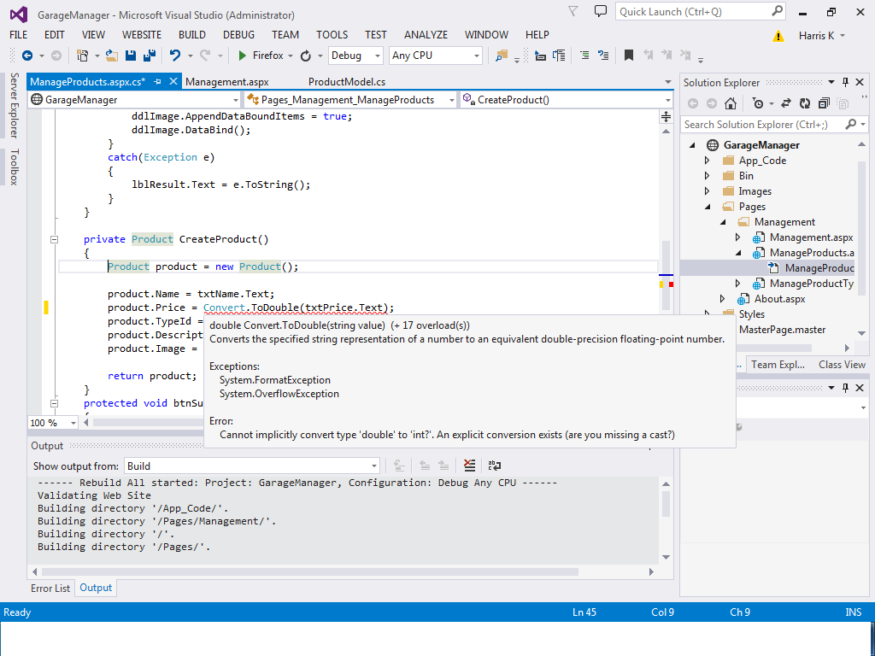Open the Server Explorer side tab

14,105
